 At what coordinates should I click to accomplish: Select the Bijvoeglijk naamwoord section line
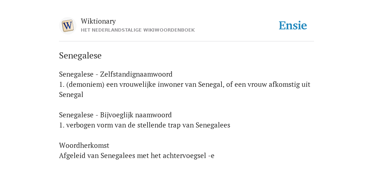pyautogui.click(x=115, y=115)
